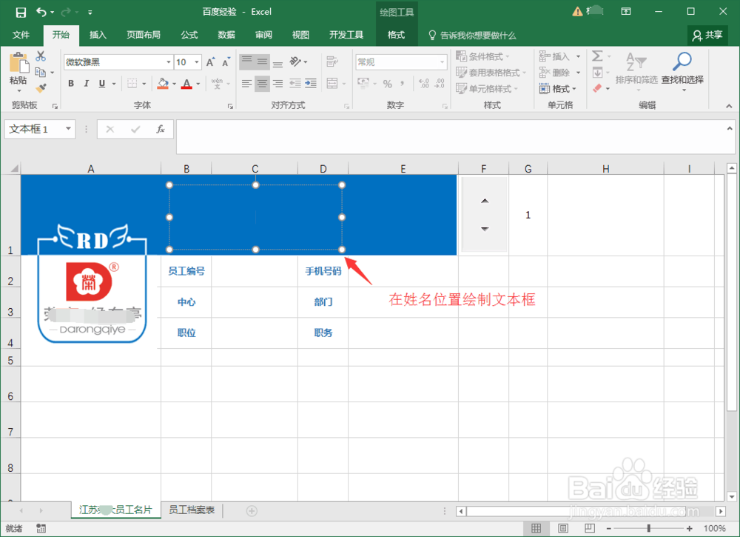Click the Undo arrow icon
This screenshot has height=537, width=740.
[x=41, y=13]
